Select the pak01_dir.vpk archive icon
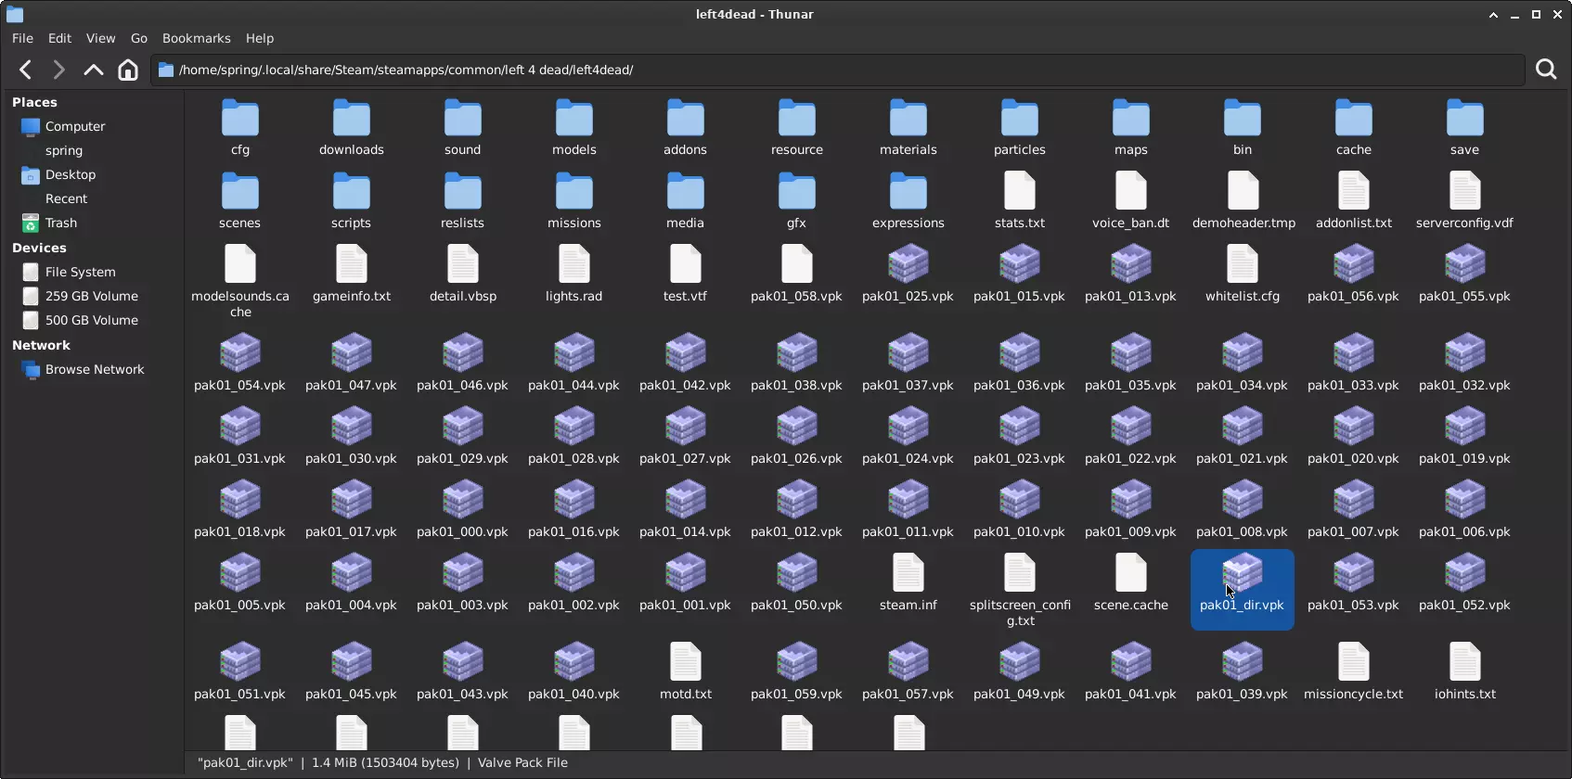Viewport: 1572px width, 779px height. [1243, 573]
